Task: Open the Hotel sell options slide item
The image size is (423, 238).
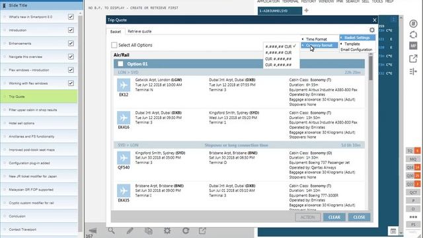Action: pos(39,123)
